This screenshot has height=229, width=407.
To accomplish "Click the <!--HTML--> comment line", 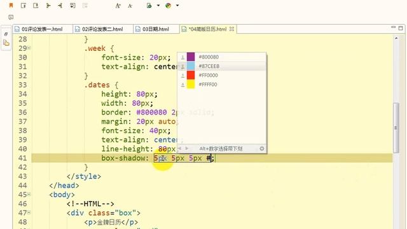I will point(90,204).
